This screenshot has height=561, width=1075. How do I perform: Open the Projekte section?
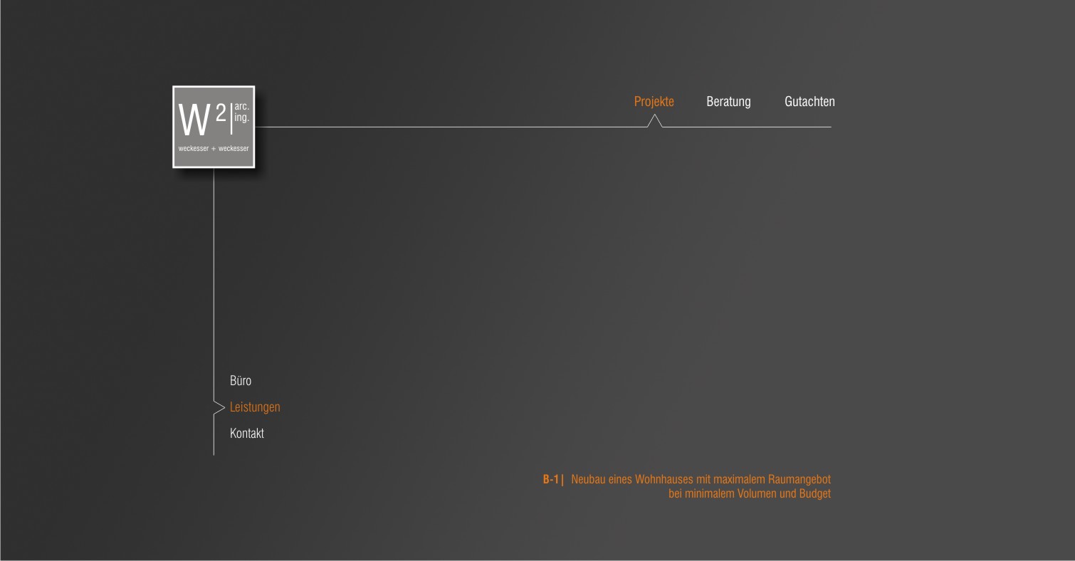654,101
